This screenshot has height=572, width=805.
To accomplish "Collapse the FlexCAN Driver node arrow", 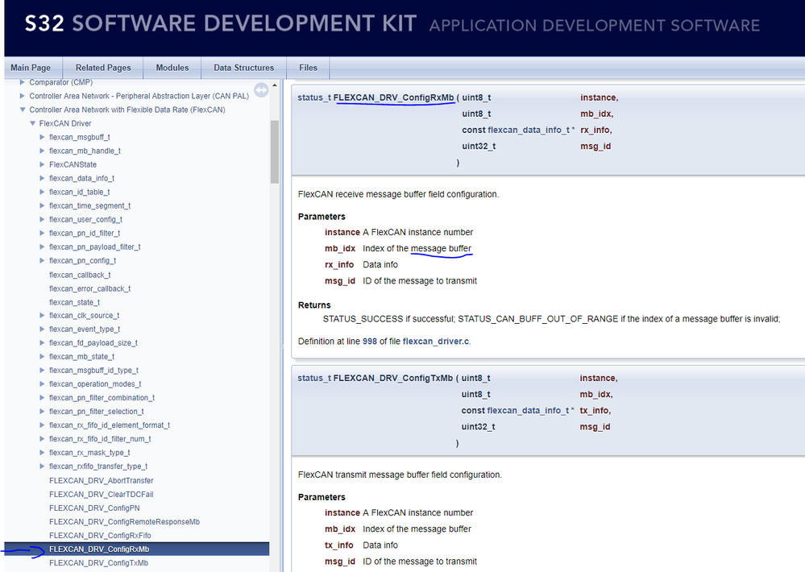I will 32,123.
